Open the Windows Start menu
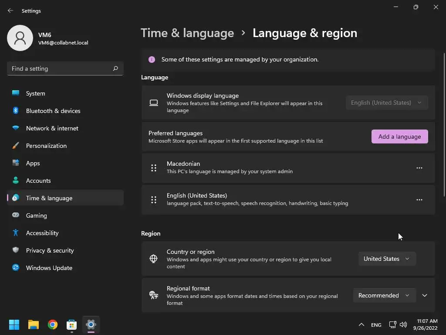Screen dimensions: 446x335 click(14, 325)
